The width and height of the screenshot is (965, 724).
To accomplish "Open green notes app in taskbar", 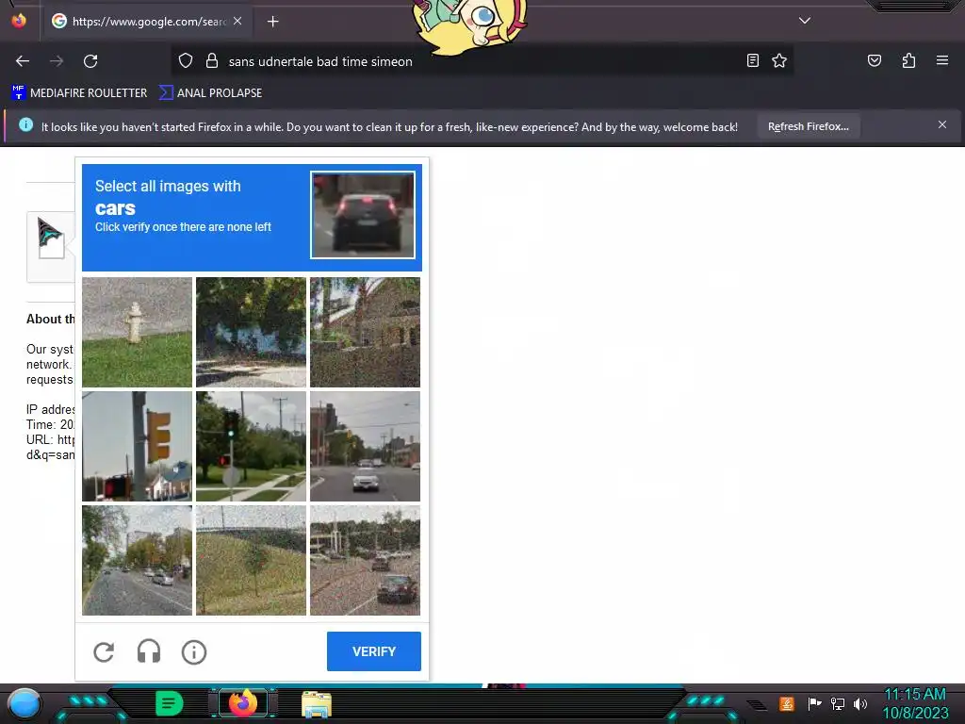I will 169,703.
